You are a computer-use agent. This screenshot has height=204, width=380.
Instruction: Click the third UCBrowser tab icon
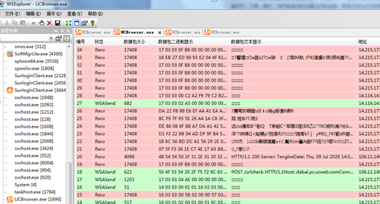coord(168,32)
